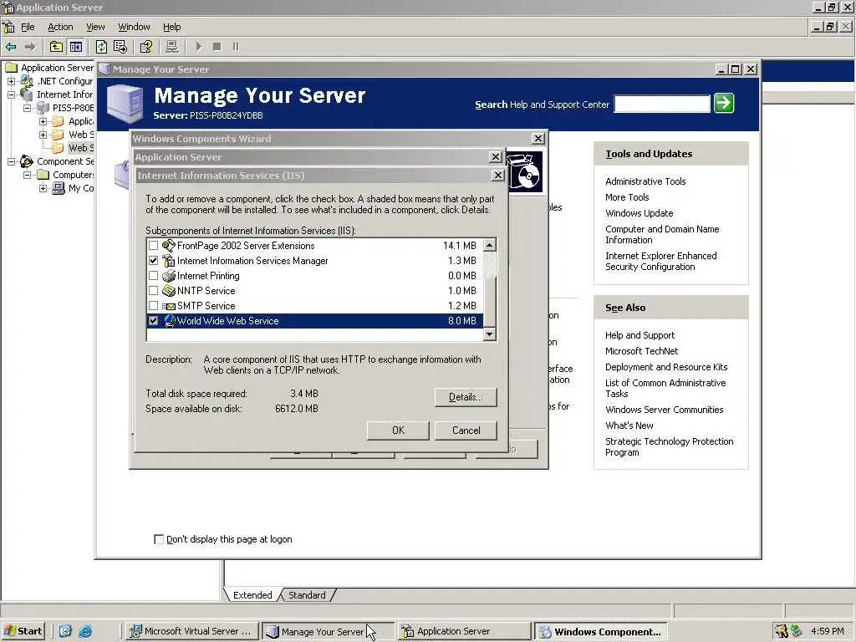The image size is (856, 642).
Task: Collapse the PISS-P80B server tree node
Action: pyautogui.click(x=27, y=108)
